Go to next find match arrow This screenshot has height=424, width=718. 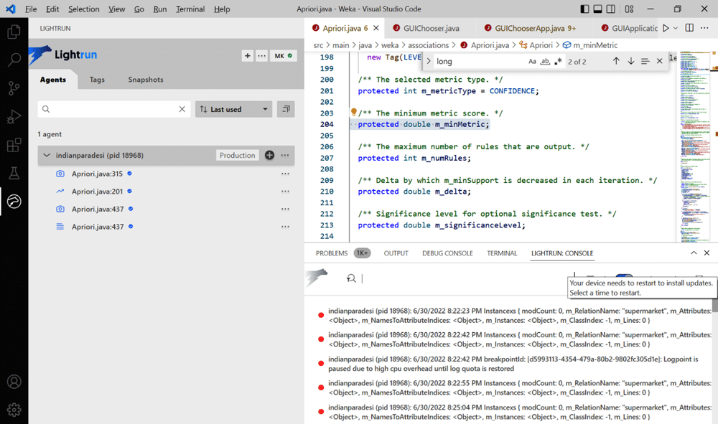pos(630,61)
